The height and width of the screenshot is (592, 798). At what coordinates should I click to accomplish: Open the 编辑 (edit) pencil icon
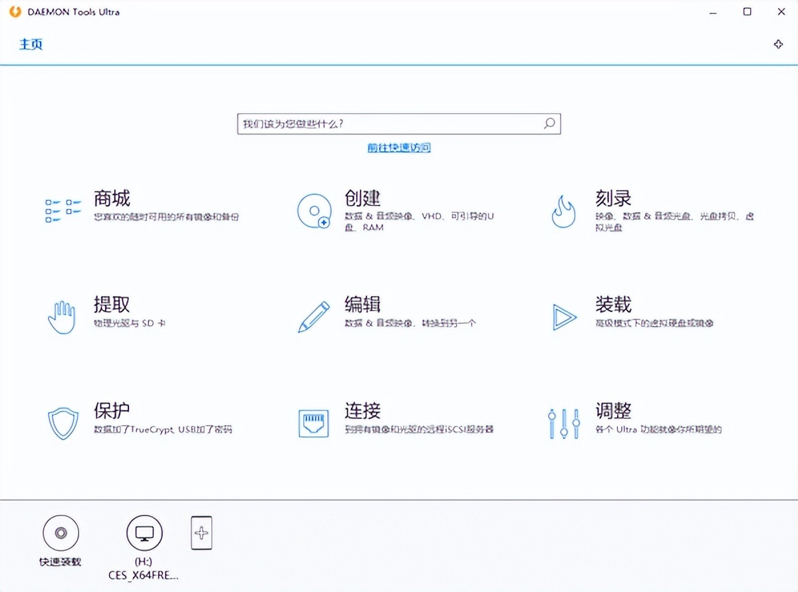(x=313, y=317)
